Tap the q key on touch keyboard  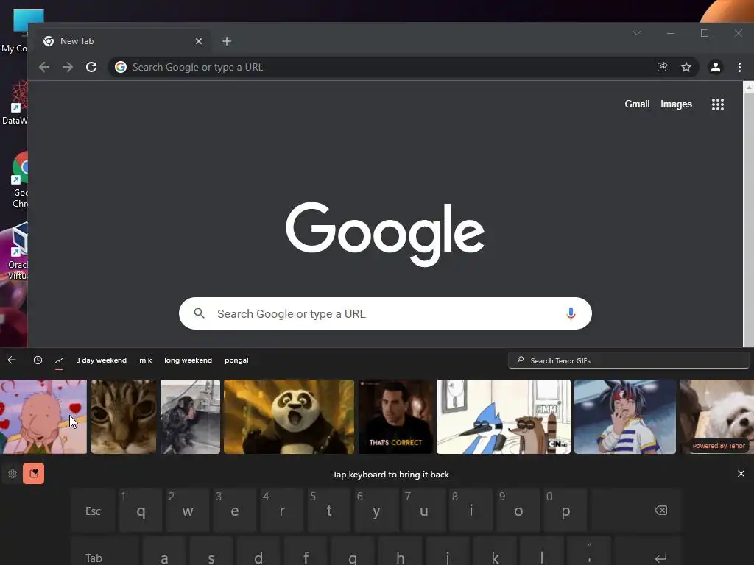[141, 511]
